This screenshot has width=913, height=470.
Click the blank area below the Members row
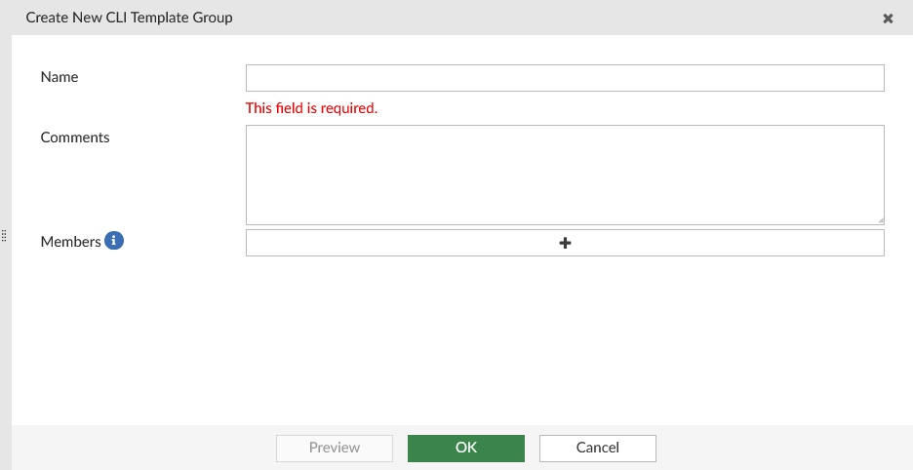pyautogui.click(x=458, y=341)
